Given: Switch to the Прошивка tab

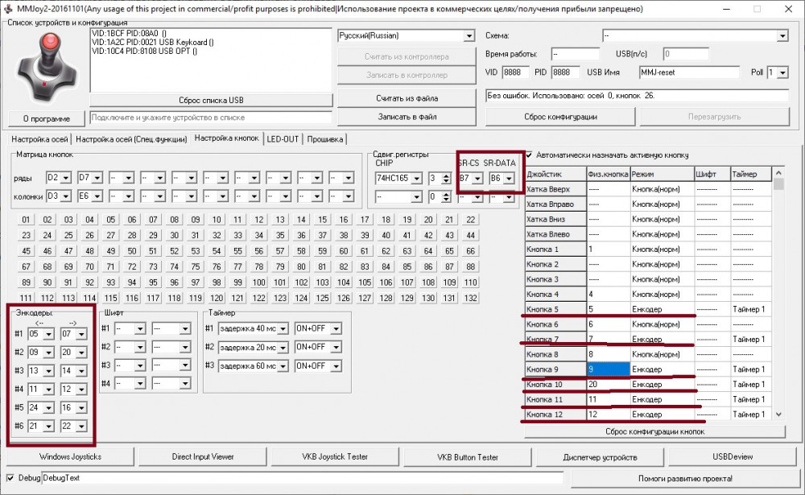Looking at the screenshot, I should point(324,139).
